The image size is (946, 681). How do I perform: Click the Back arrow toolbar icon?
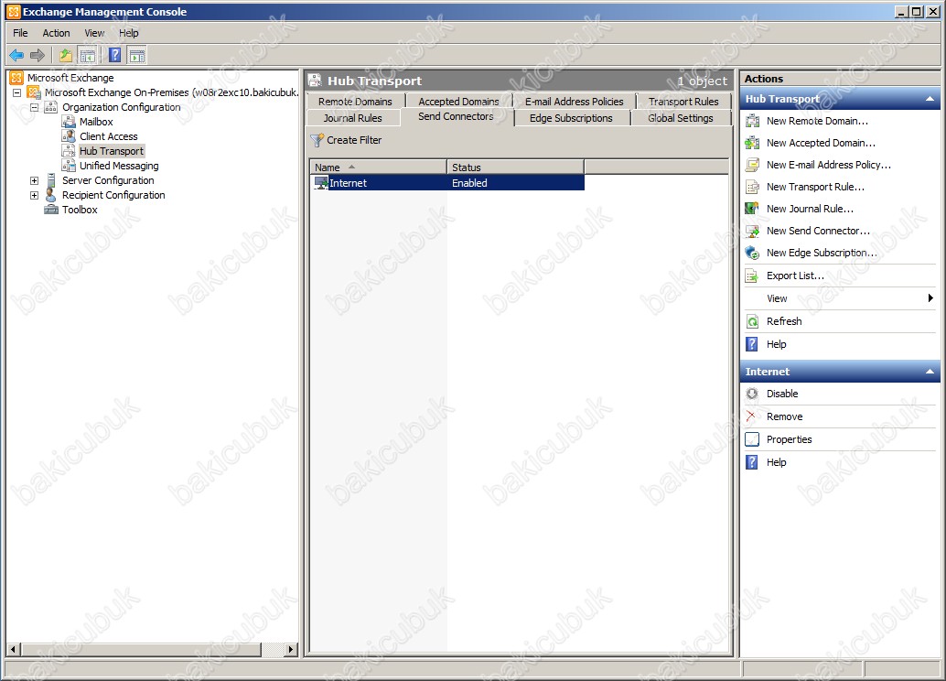tap(16, 56)
